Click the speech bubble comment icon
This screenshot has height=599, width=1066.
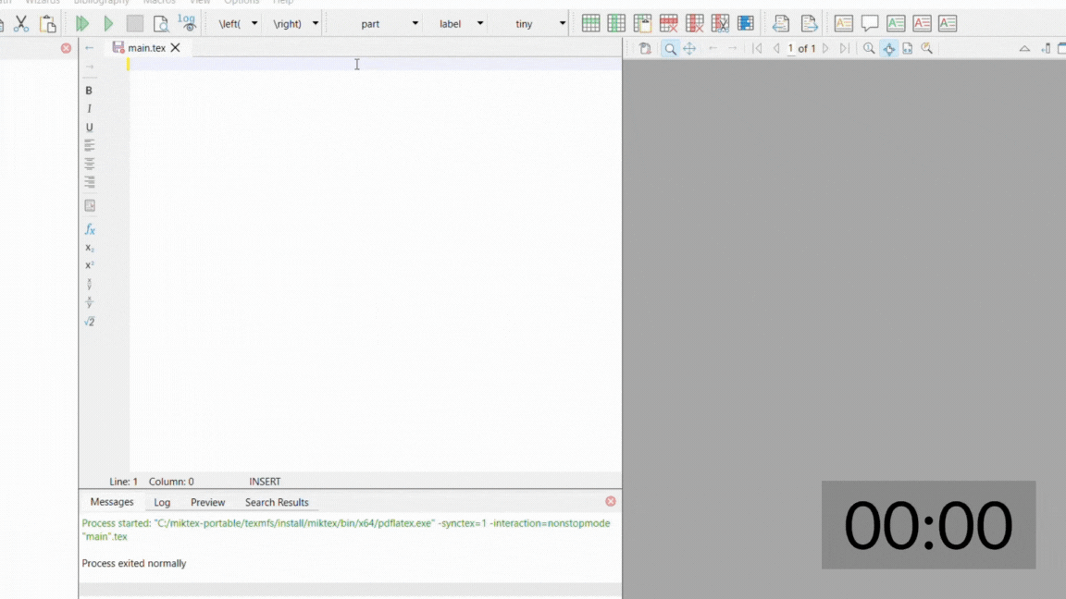870,23
